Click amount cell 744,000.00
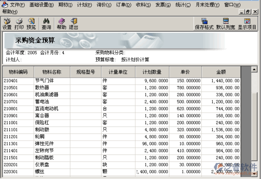This screenshot has width=261, height=179. coord(221,109)
